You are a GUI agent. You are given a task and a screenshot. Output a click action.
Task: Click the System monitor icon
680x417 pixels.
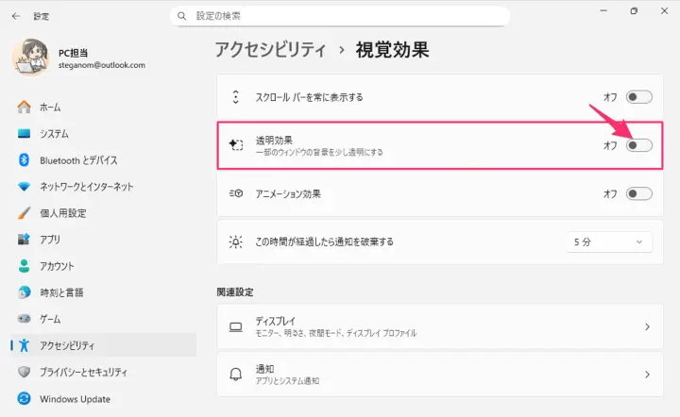click(x=25, y=134)
